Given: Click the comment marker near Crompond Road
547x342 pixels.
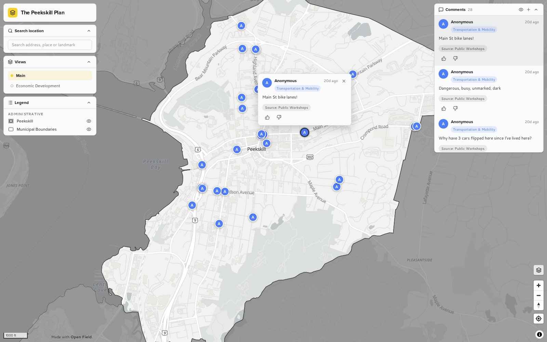Looking at the screenshot, I should [x=416, y=126].
